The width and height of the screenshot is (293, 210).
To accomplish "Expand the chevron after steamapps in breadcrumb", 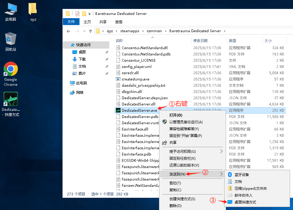I will coord(143,31).
